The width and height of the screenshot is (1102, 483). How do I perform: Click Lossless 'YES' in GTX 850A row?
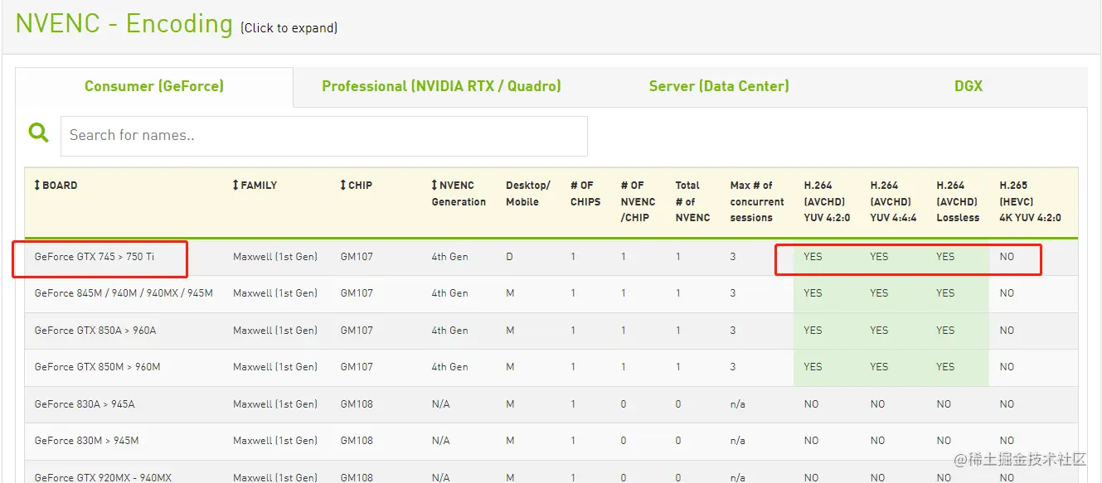945,331
